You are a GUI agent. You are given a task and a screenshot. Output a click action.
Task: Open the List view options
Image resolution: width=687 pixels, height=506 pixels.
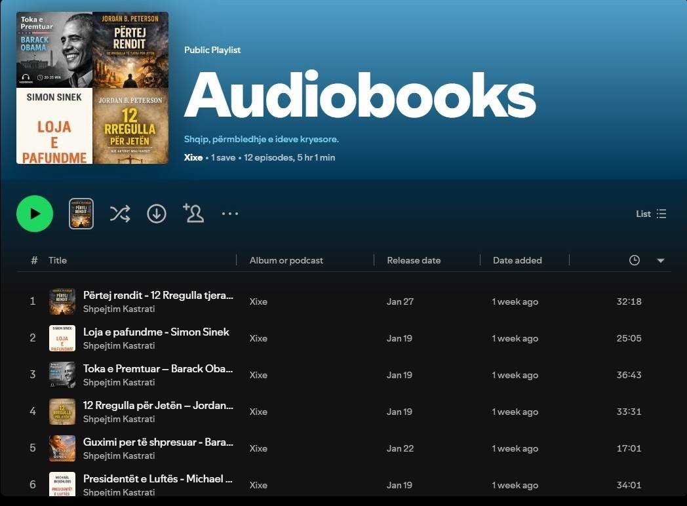(651, 214)
